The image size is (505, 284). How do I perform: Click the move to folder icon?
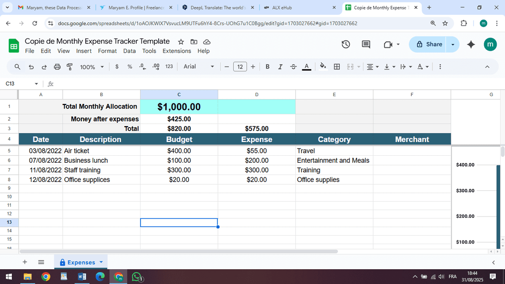pos(194,42)
